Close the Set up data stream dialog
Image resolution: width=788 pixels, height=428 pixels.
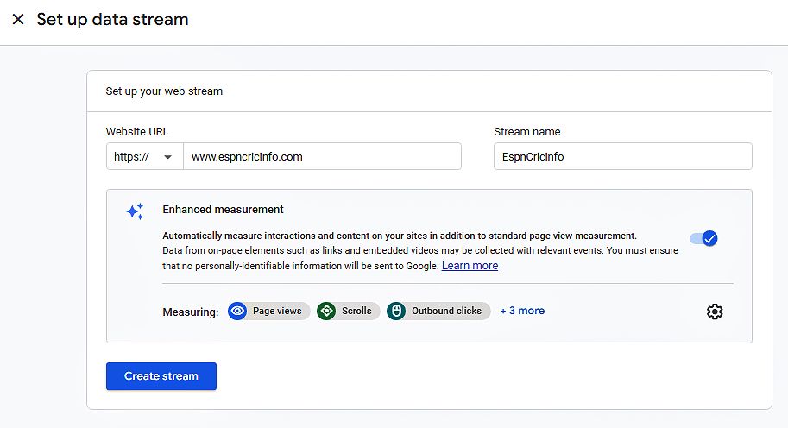(x=18, y=20)
